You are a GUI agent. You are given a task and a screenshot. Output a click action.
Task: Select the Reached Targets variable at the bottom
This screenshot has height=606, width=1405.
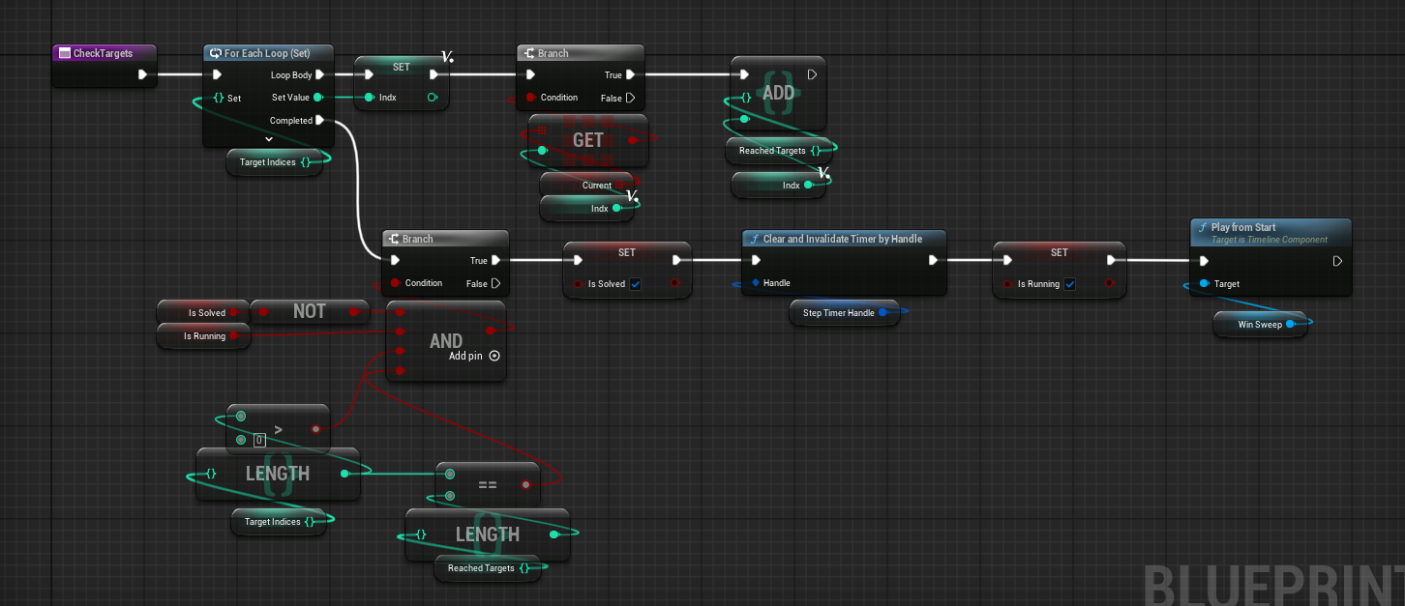coord(488,568)
